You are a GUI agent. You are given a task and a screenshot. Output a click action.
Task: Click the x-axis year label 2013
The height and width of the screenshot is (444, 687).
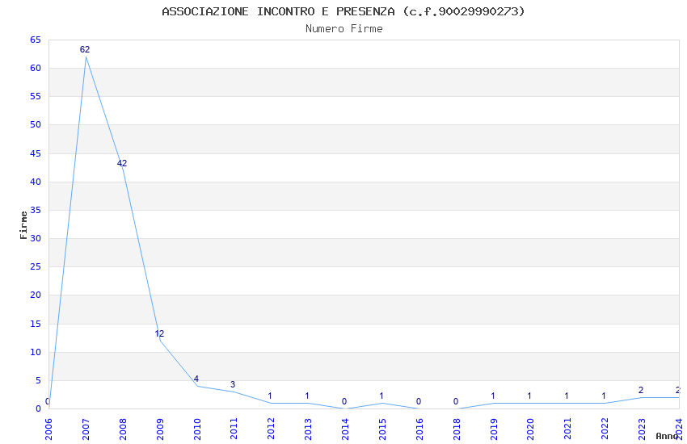pos(309,429)
